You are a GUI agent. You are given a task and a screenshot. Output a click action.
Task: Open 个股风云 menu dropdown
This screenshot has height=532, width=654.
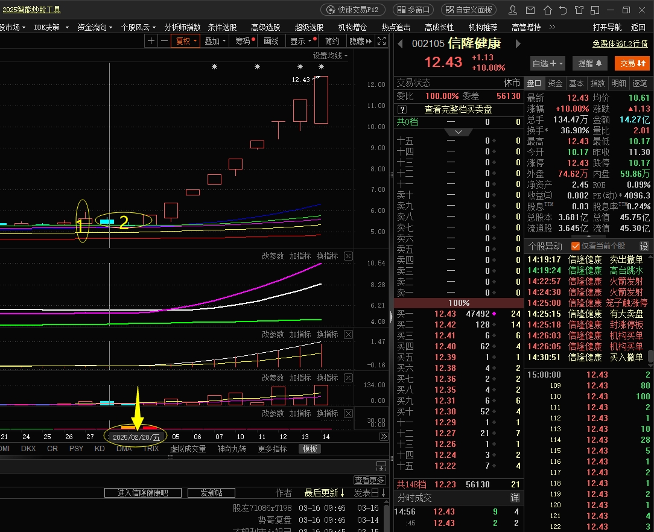pyautogui.click(x=138, y=27)
